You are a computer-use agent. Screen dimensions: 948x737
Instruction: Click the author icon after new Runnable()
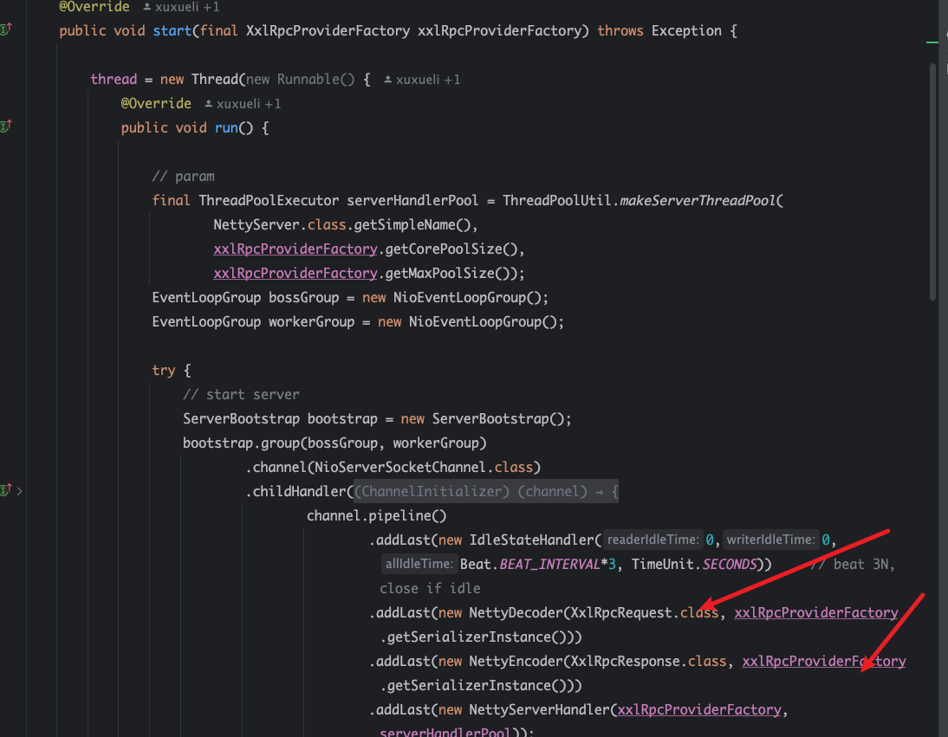(387, 80)
